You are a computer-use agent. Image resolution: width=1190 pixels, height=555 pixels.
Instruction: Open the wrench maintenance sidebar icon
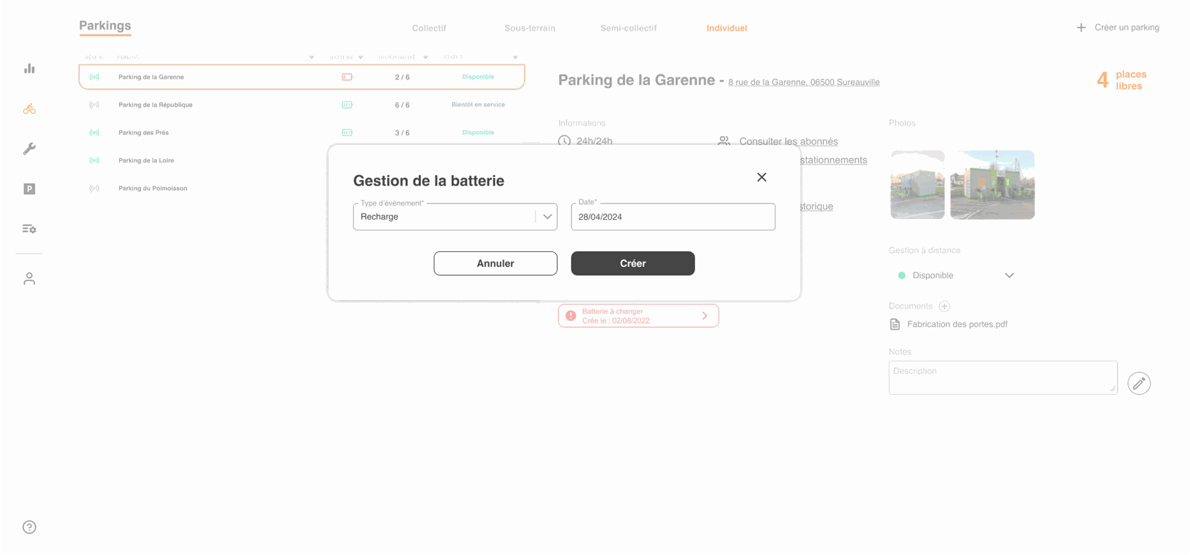pos(29,148)
